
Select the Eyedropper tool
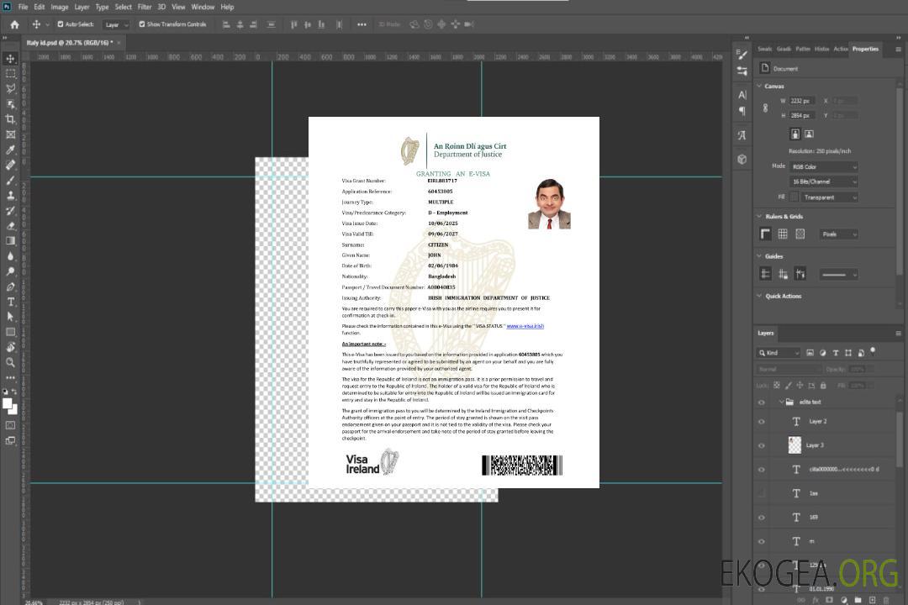point(10,150)
